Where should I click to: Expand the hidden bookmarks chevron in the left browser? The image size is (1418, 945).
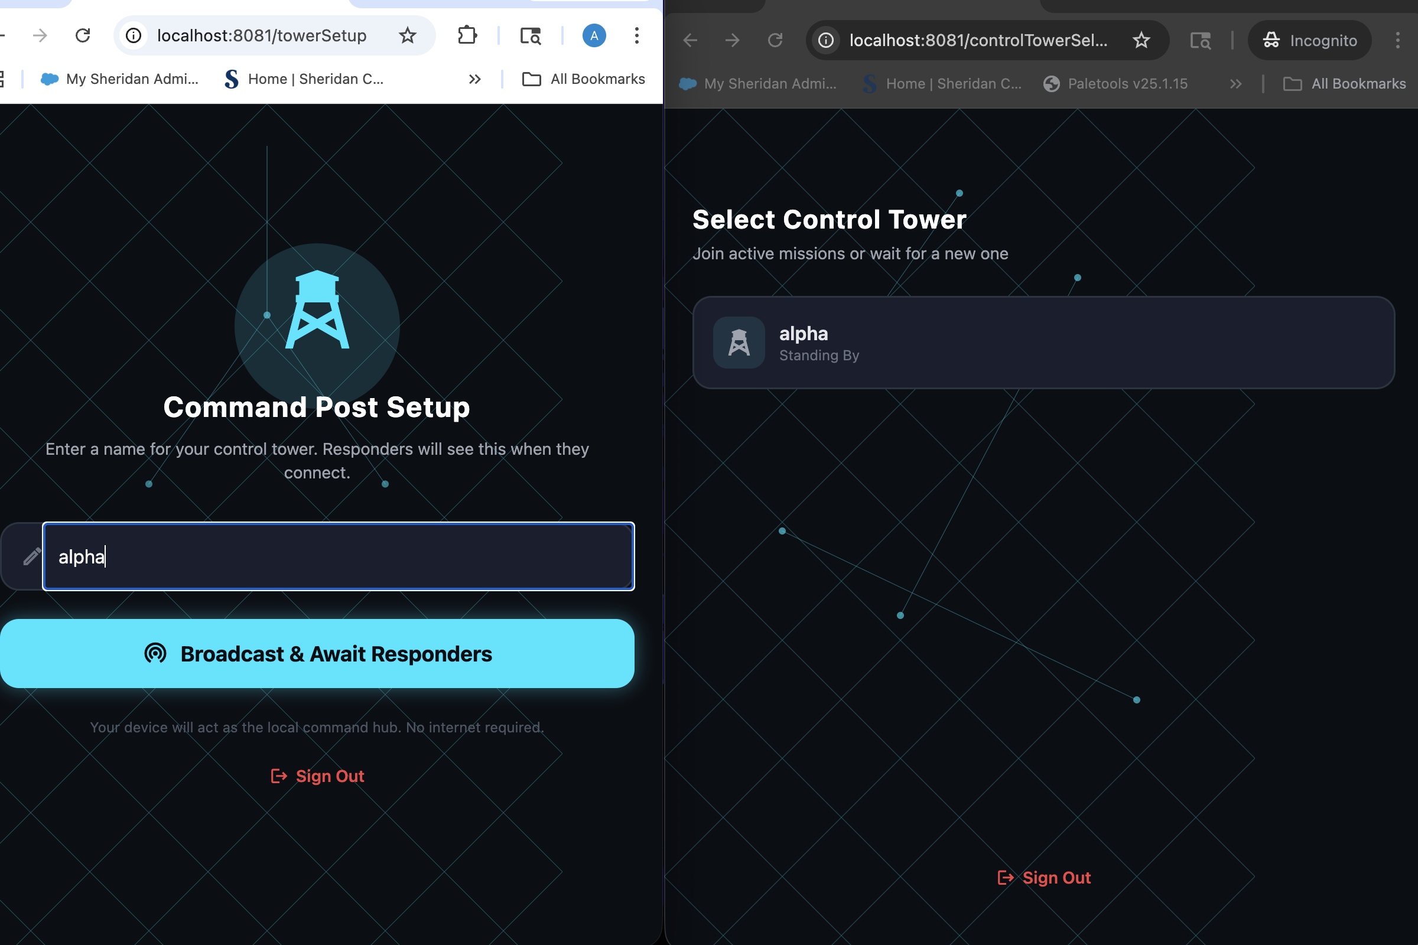point(475,79)
